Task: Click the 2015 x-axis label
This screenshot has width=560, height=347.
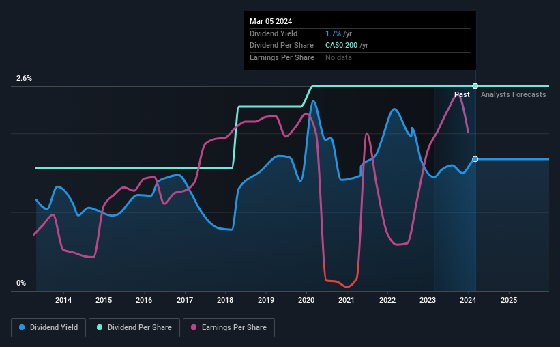Action: tap(104, 300)
